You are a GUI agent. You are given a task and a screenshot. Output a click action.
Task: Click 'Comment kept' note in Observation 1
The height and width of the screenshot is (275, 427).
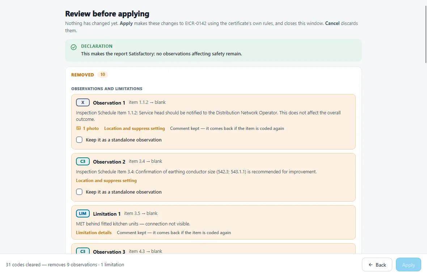point(227,128)
